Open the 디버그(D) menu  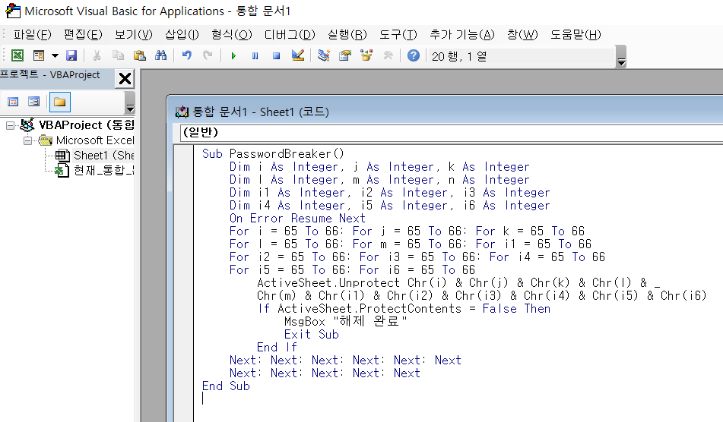[290, 34]
